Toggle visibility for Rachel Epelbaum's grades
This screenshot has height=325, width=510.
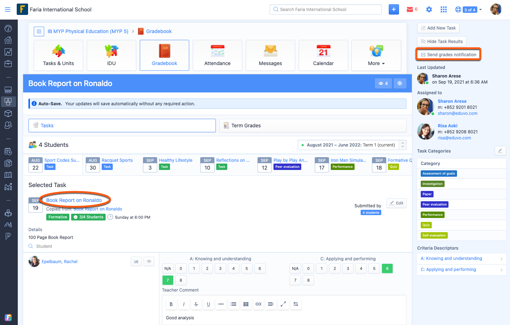pos(149,261)
